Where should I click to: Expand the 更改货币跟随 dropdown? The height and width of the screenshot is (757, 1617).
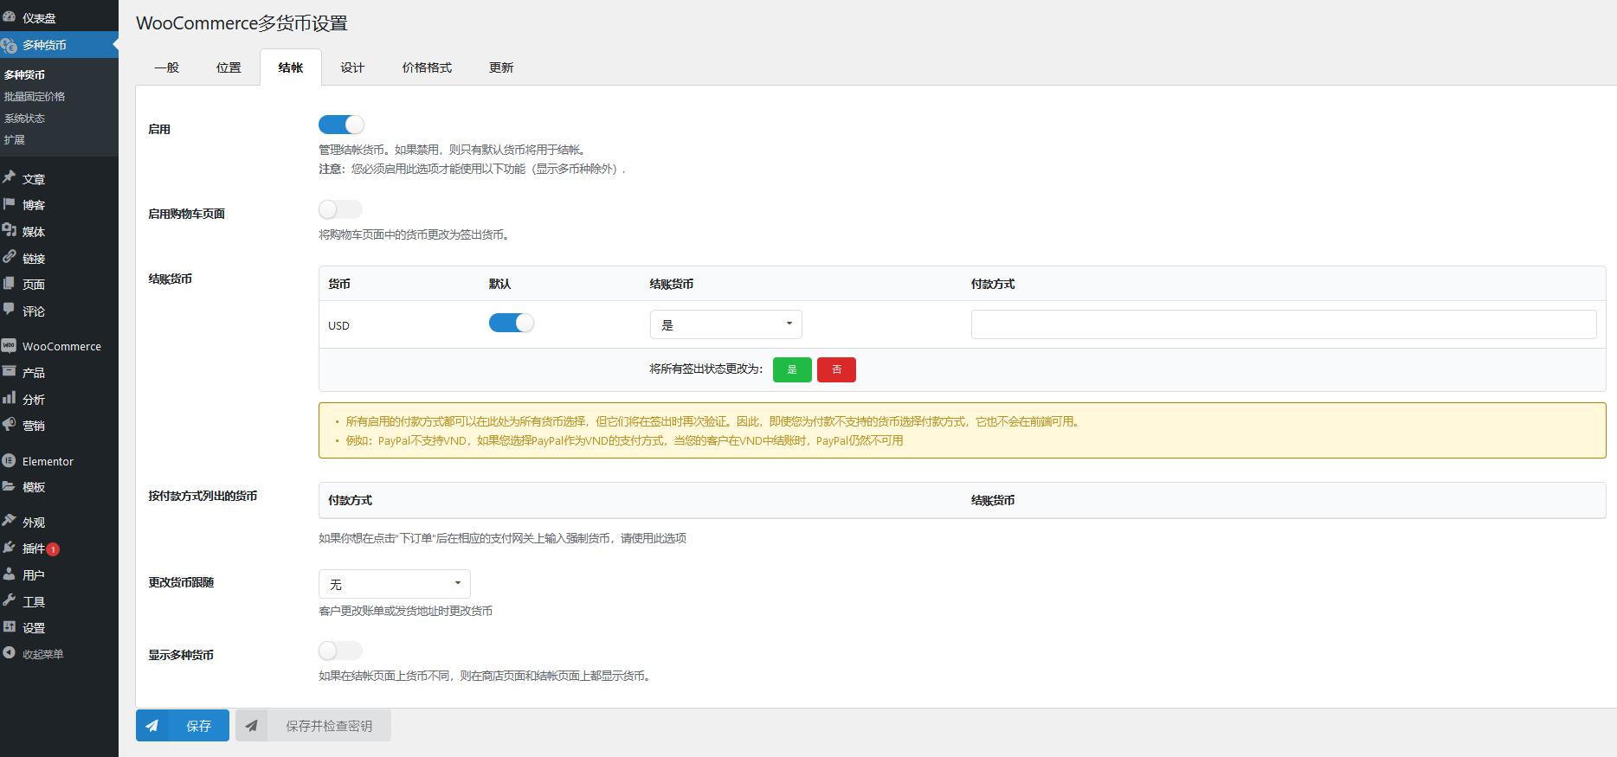394,584
